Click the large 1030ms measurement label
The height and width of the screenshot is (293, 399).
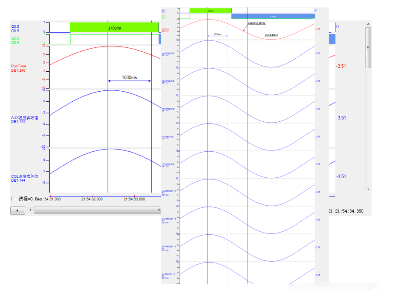(129, 77)
